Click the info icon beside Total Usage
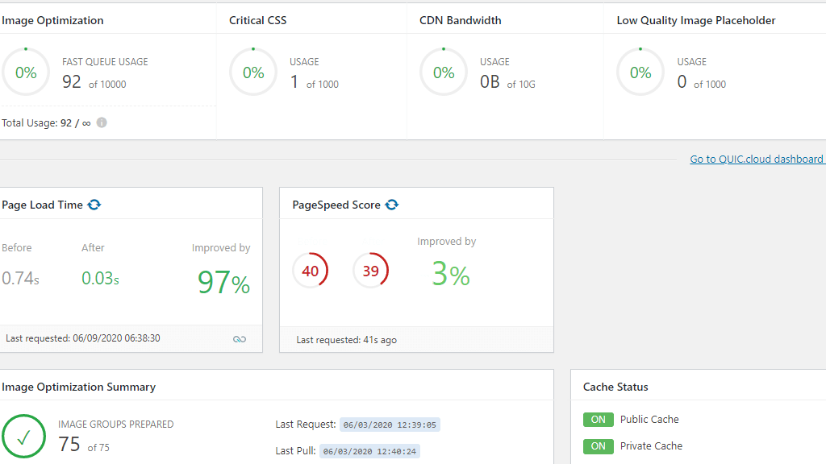Viewport: 826px width, 464px height. (x=102, y=122)
